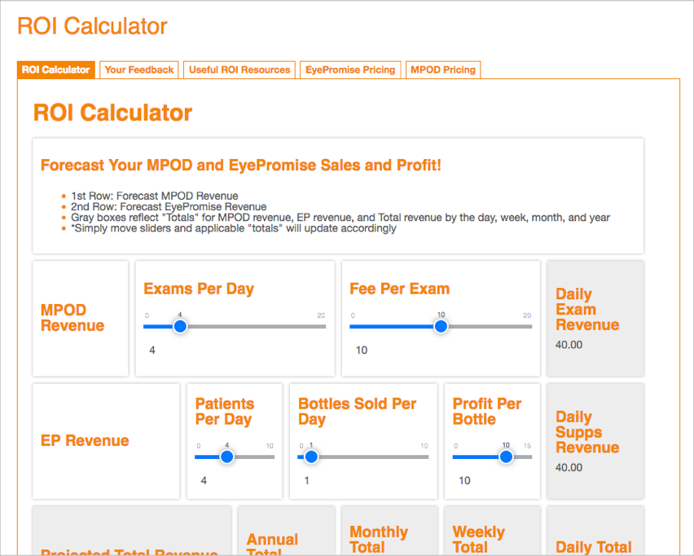Select the ROI Calculator tab

(x=55, y=69)
